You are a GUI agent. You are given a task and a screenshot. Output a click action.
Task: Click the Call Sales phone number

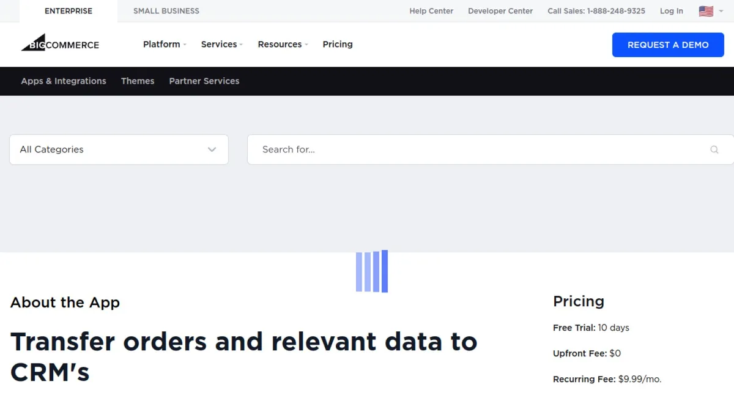click(596, 11)
